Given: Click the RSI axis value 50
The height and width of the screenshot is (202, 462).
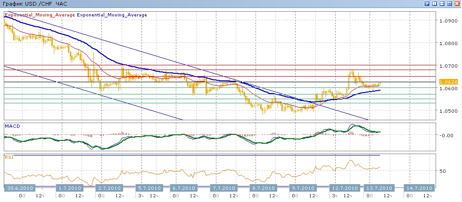Looking at the screenshot, I should pos(442,171).
